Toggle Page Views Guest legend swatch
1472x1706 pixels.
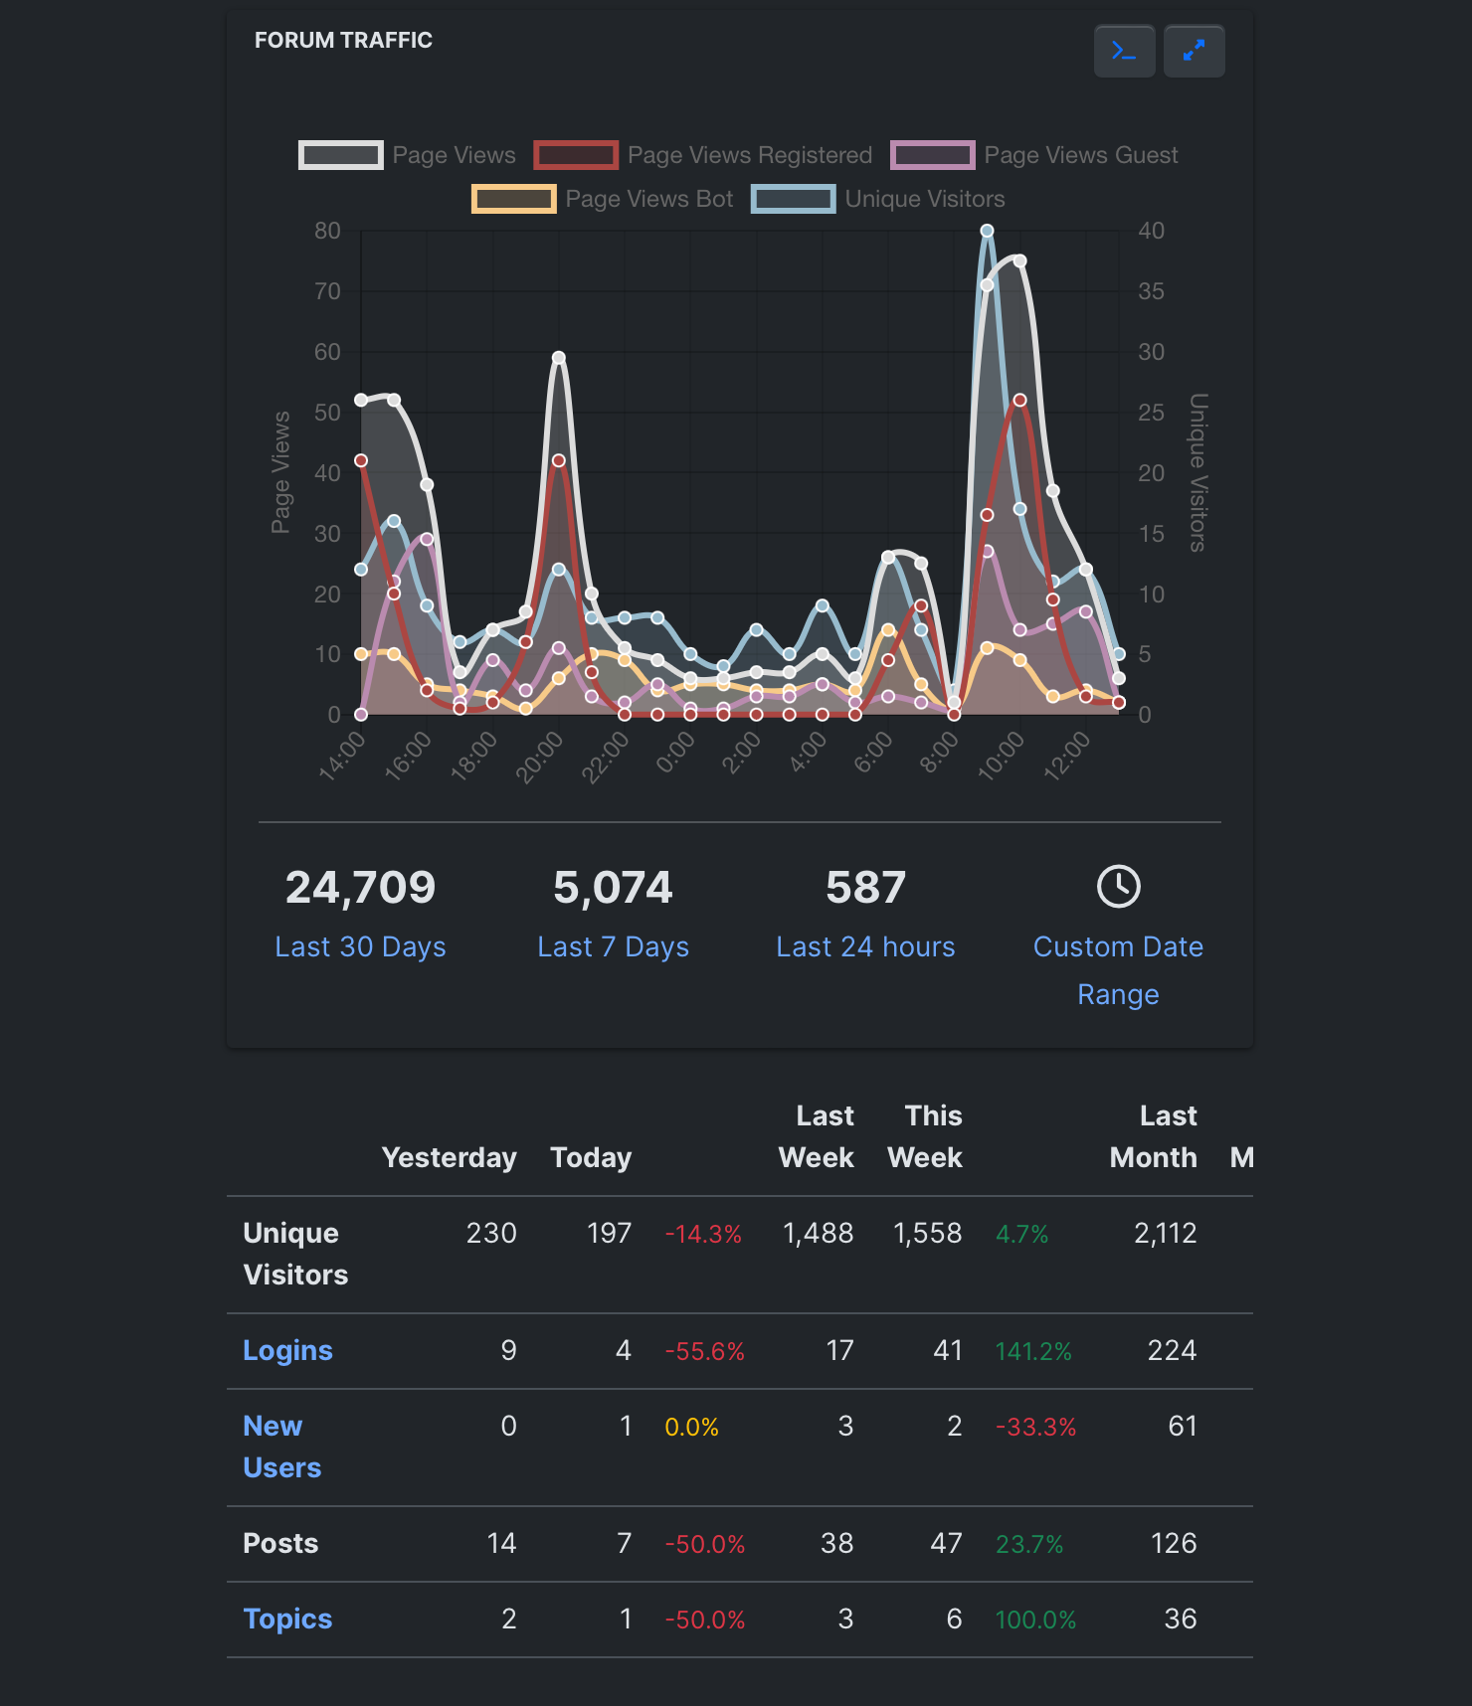click(932, 155)
